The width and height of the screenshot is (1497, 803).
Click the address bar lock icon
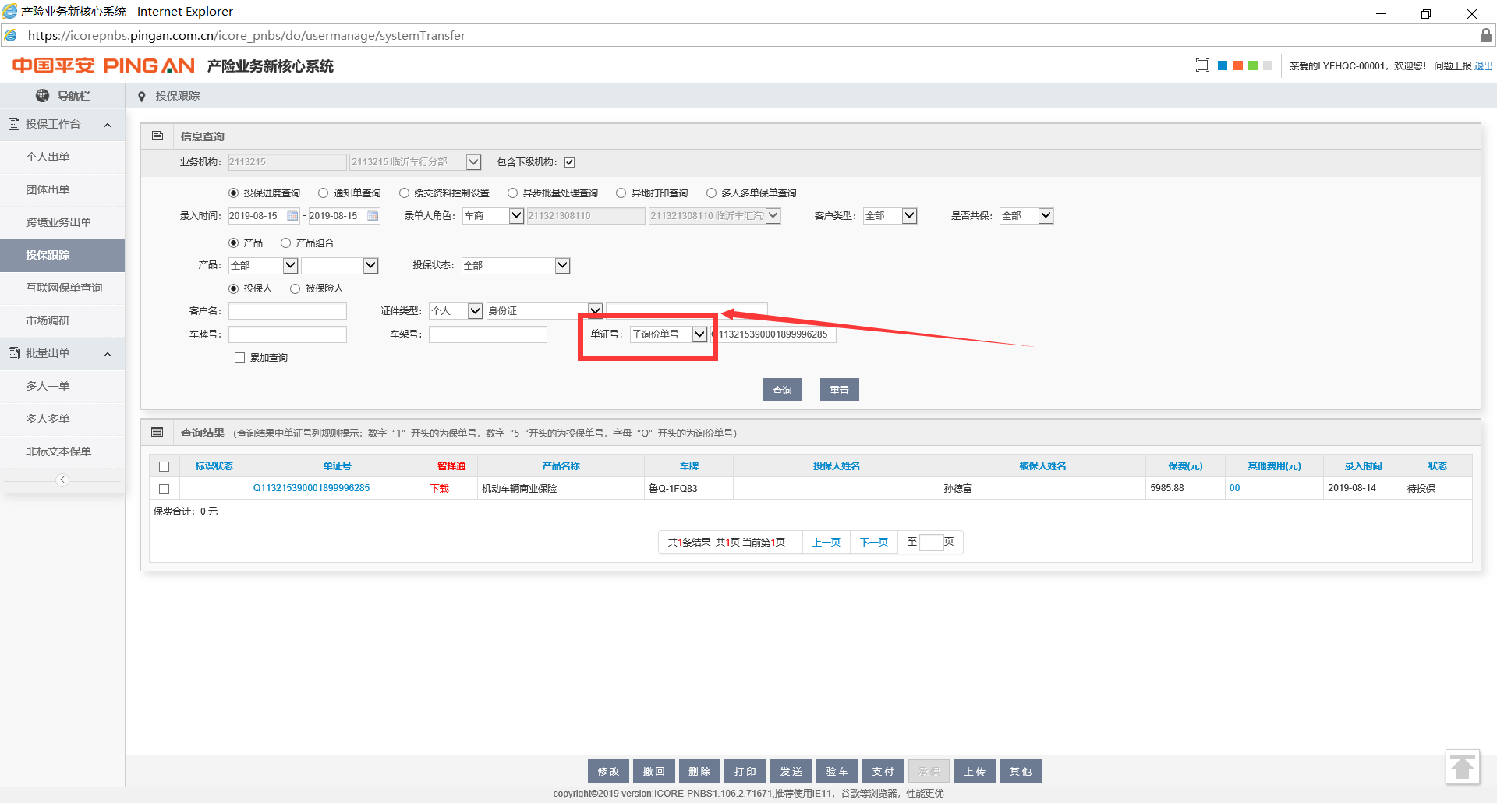pyautogui.click(x=1486, y=35)
